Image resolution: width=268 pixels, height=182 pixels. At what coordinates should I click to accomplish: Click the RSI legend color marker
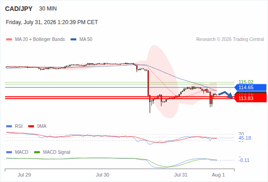click(9, 126)
